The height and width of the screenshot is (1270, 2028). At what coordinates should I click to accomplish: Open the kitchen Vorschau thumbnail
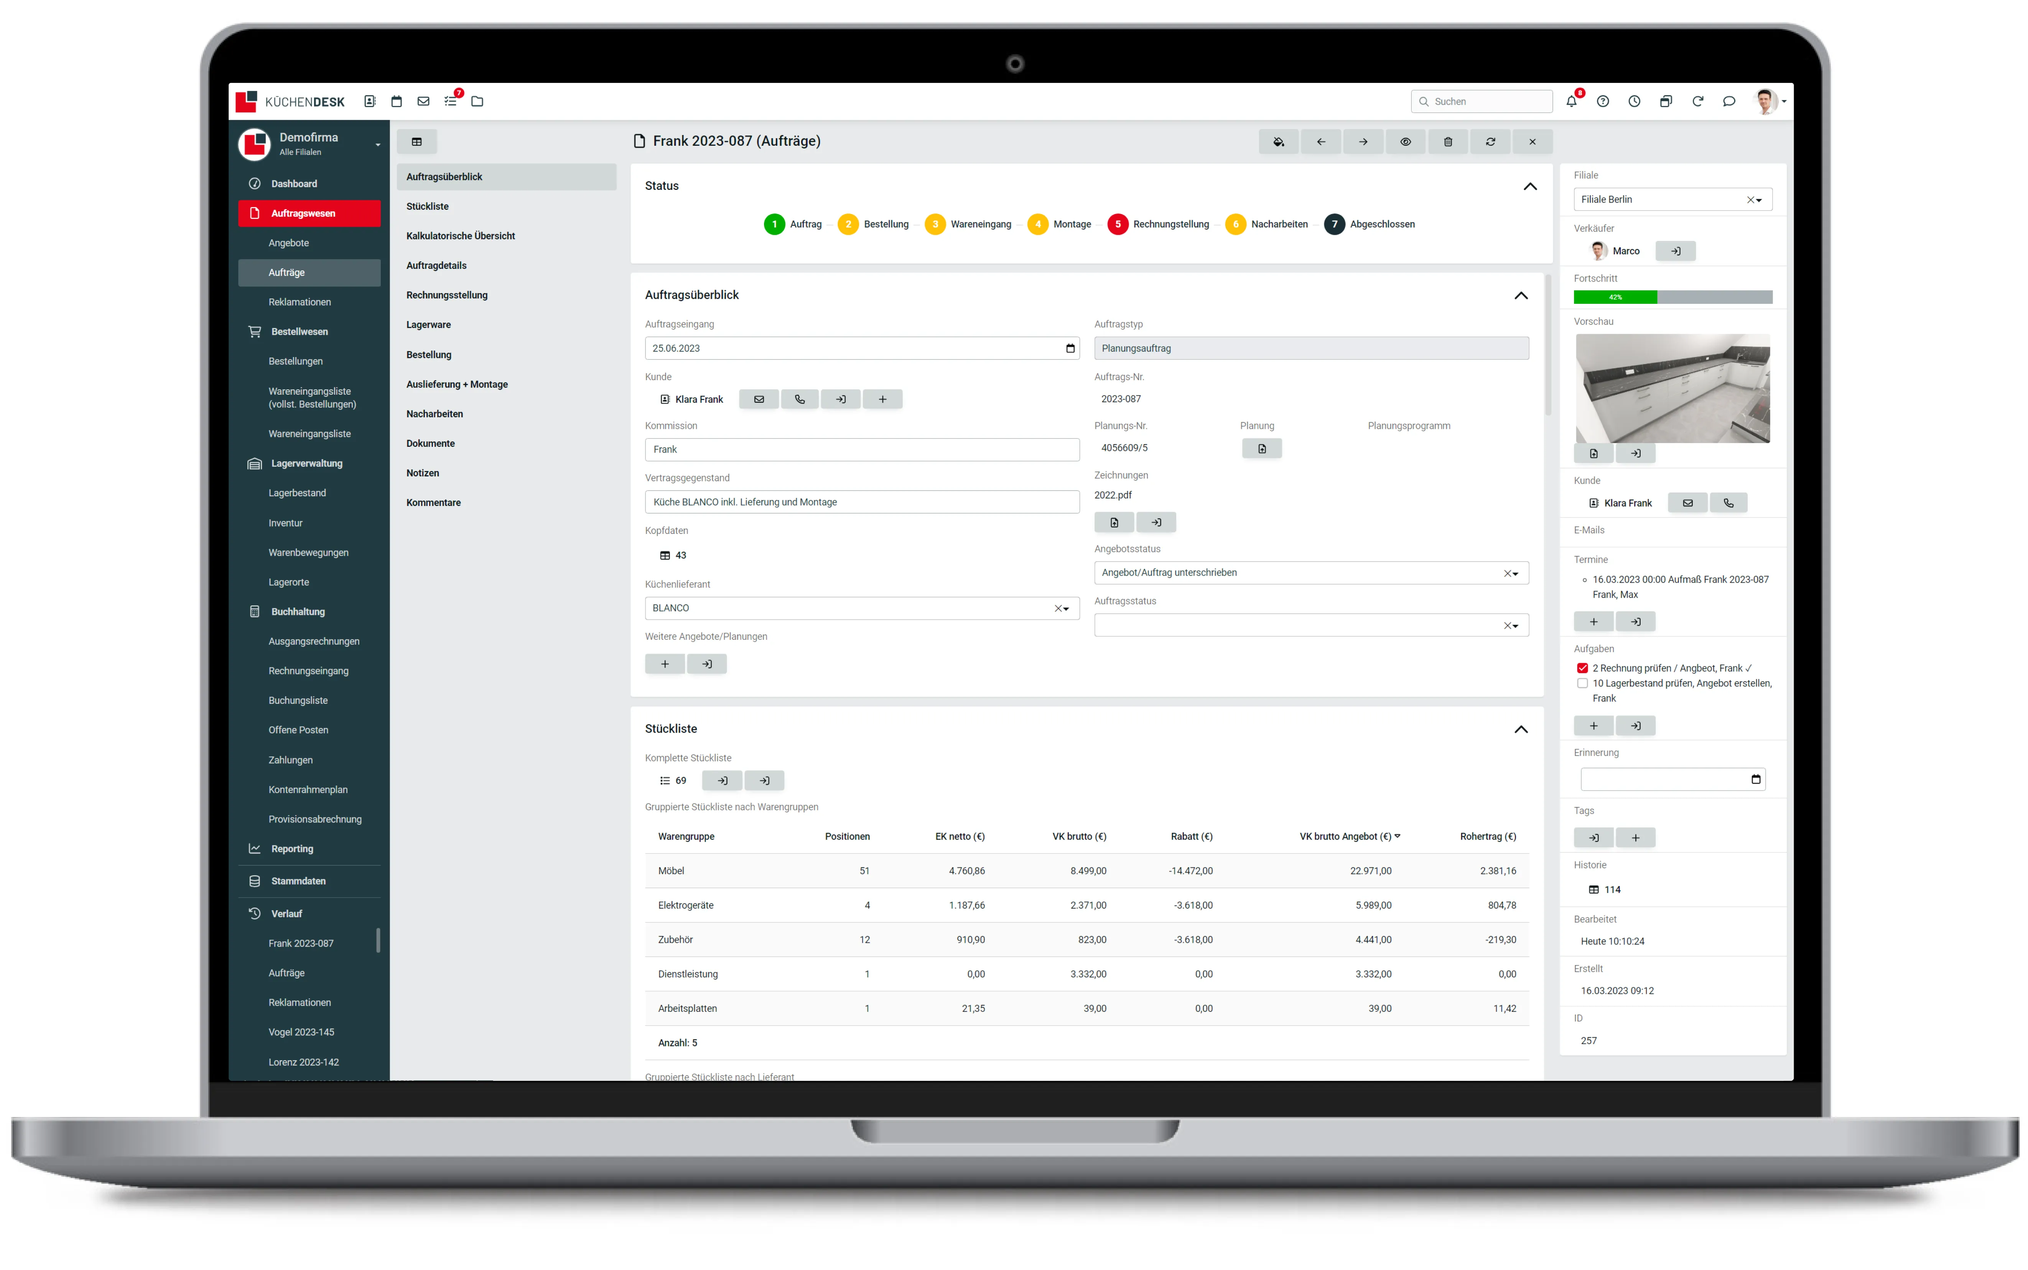pos(1672,389)
